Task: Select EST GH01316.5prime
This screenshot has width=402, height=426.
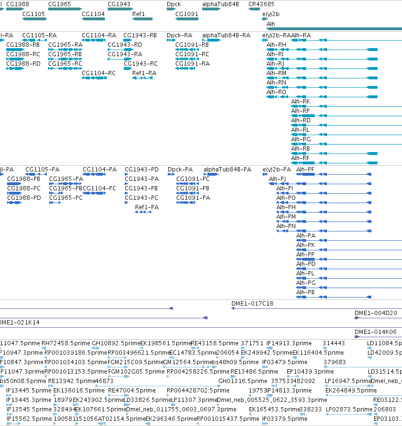Action: tap(243, 381)
